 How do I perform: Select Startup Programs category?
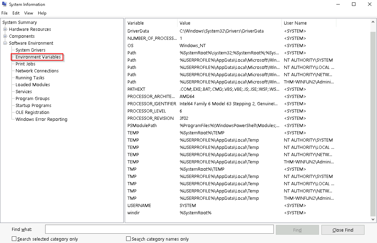33,106
